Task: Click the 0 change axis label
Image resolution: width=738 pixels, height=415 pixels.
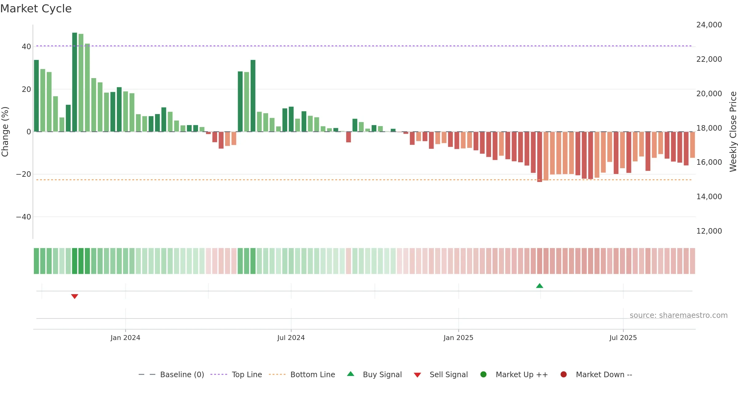Action: (x=29, y=132)
